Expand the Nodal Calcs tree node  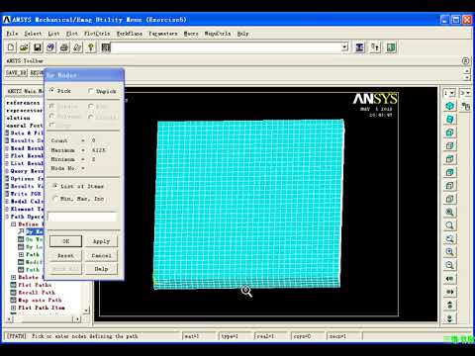tap(7, 202)
